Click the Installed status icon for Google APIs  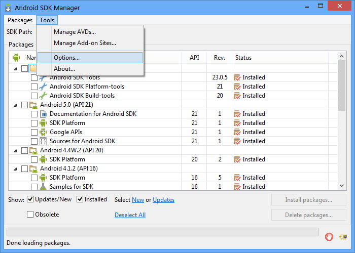pos(237,132)
